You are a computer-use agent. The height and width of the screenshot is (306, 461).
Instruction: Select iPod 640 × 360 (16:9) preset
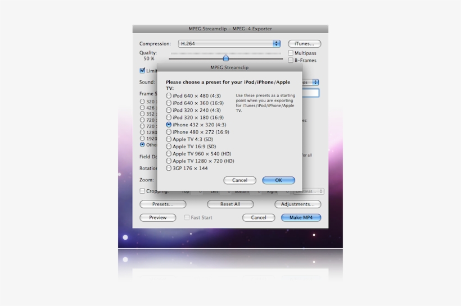(195, 103)
